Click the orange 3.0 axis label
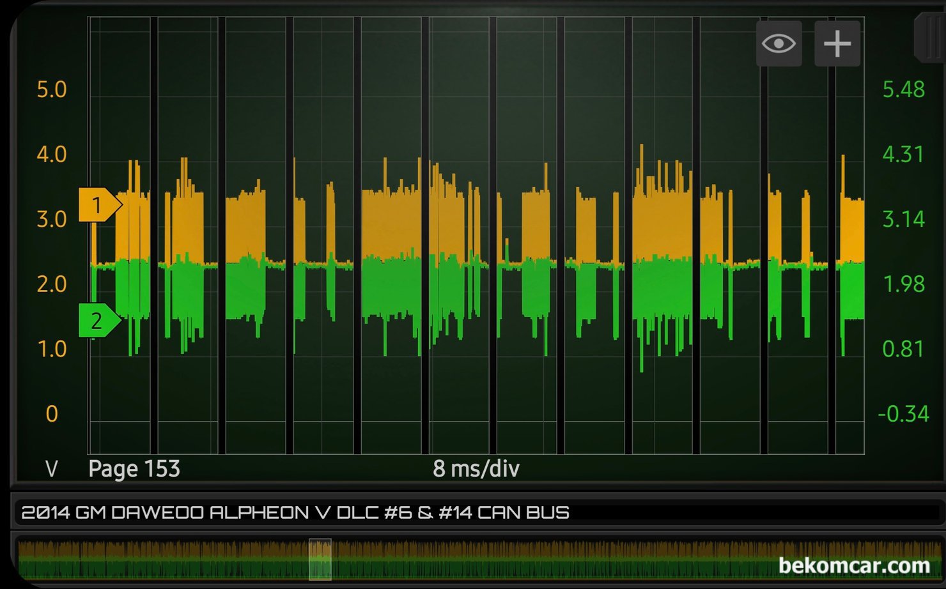Screen dimensions: 946x589 (52, 220)
